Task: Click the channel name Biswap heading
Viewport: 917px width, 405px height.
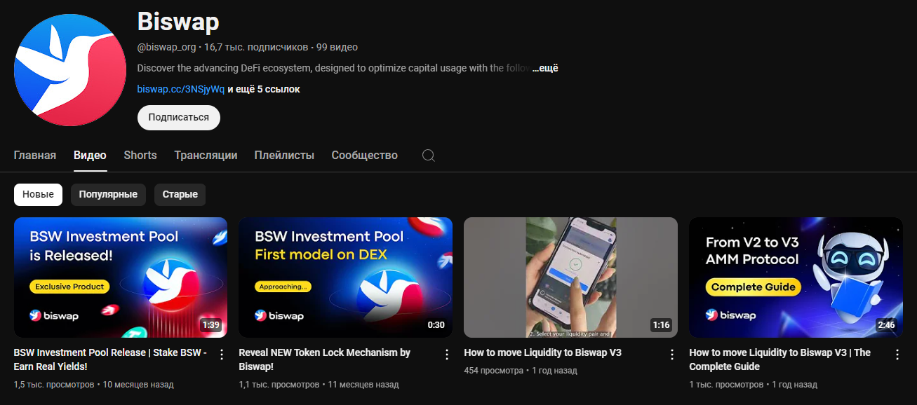Action: click(x=178, y=22)
